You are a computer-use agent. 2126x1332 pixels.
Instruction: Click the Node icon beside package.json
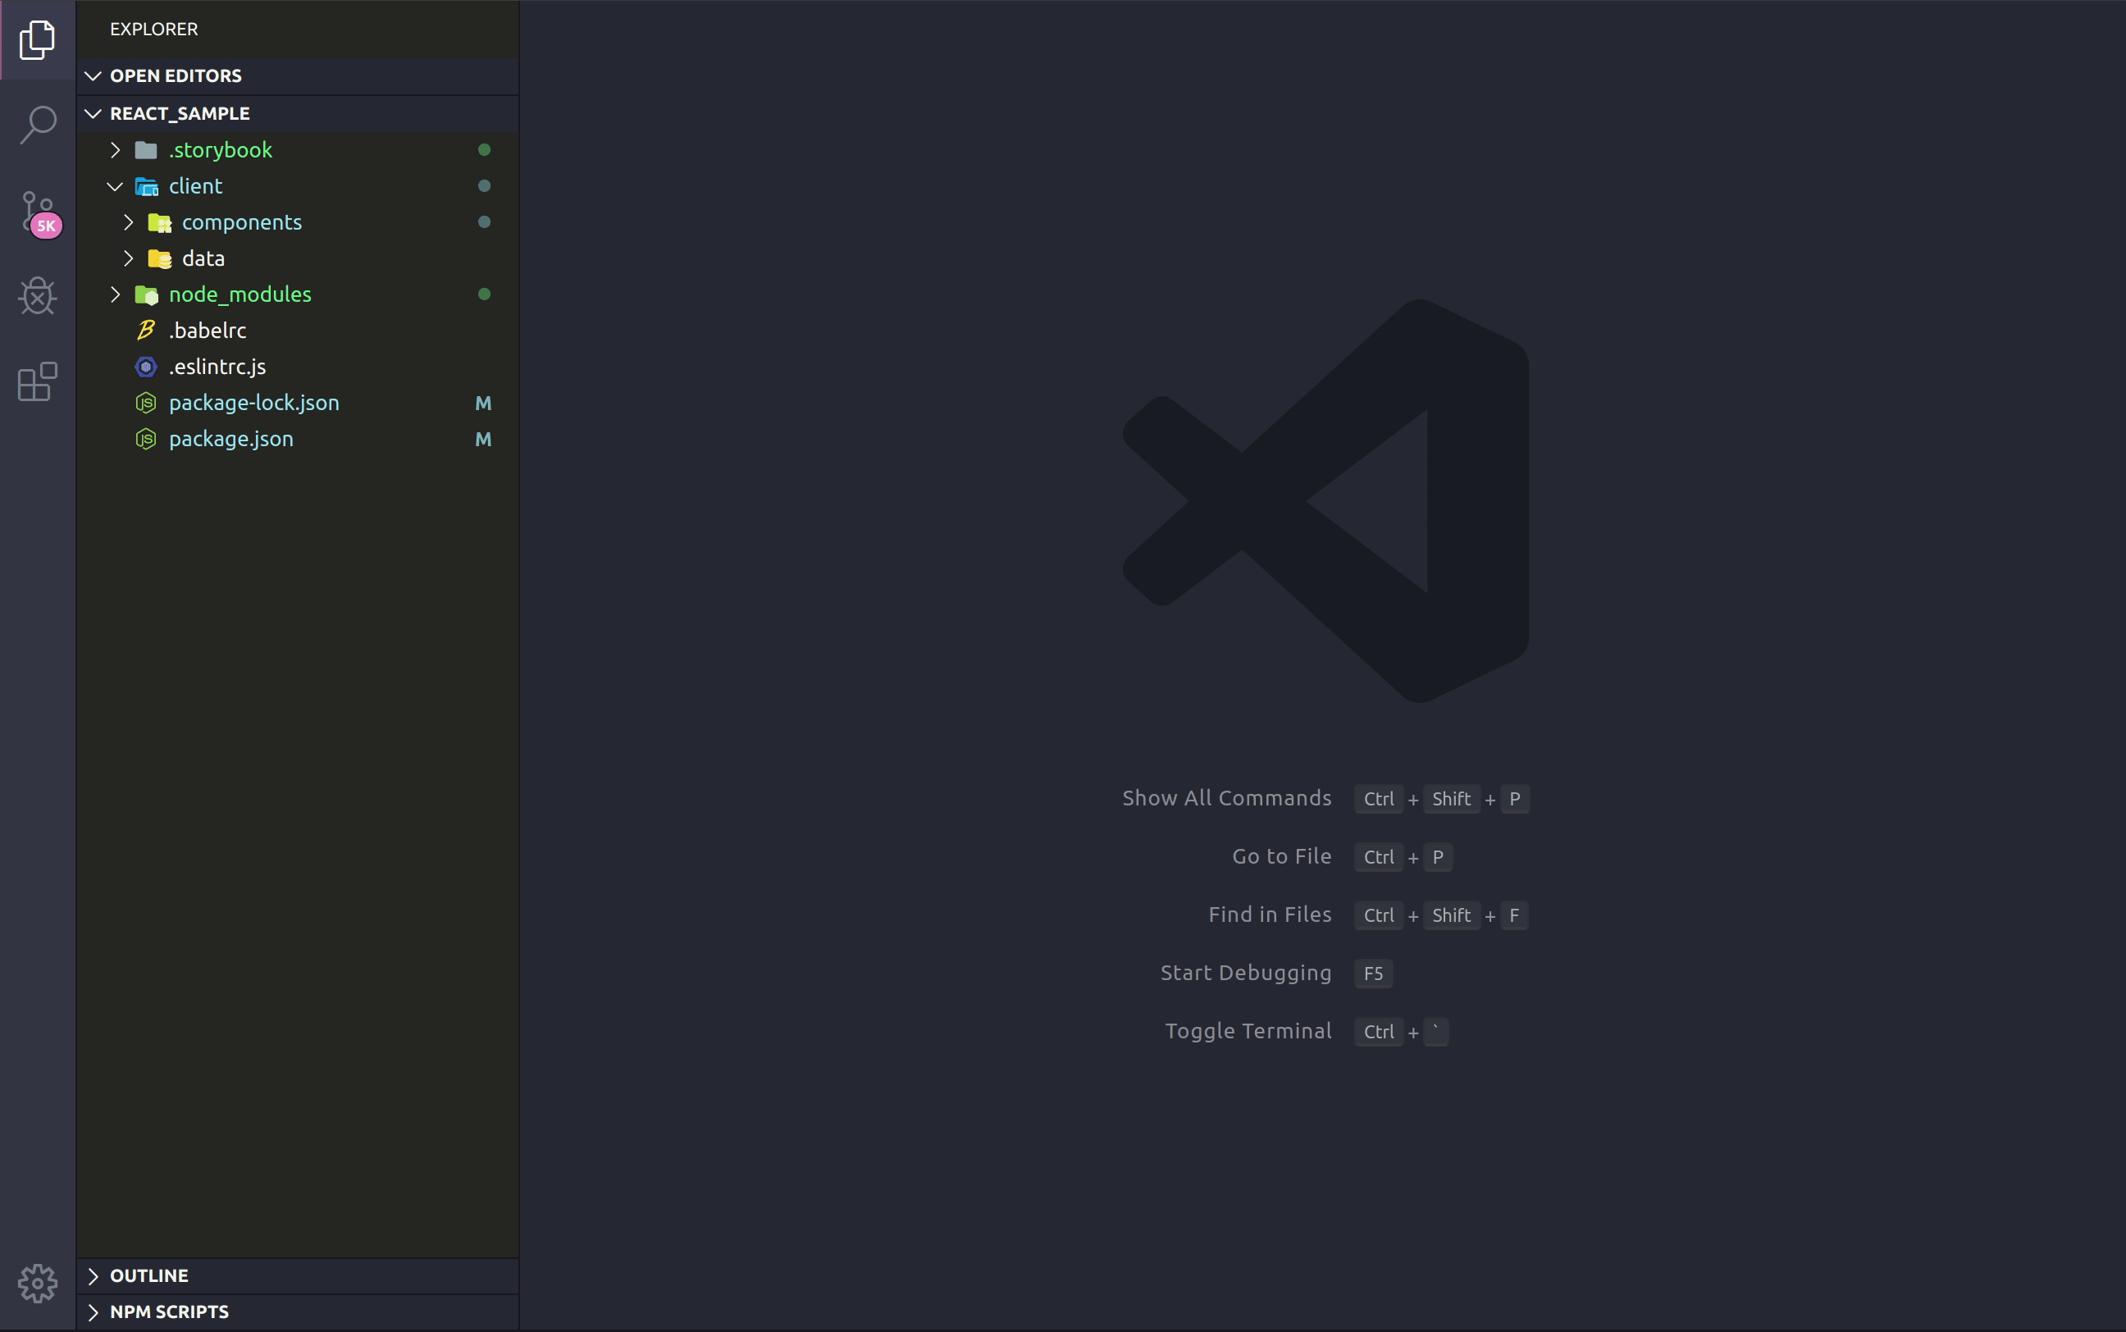tap(146, 439)
